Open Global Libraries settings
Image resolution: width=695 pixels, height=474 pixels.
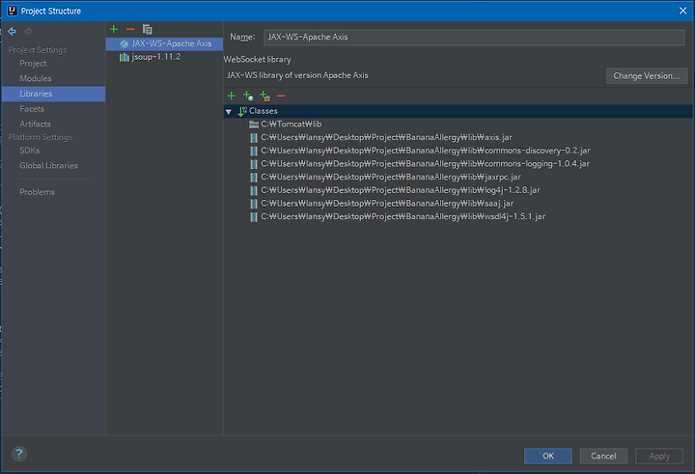[x=49, y=165]
